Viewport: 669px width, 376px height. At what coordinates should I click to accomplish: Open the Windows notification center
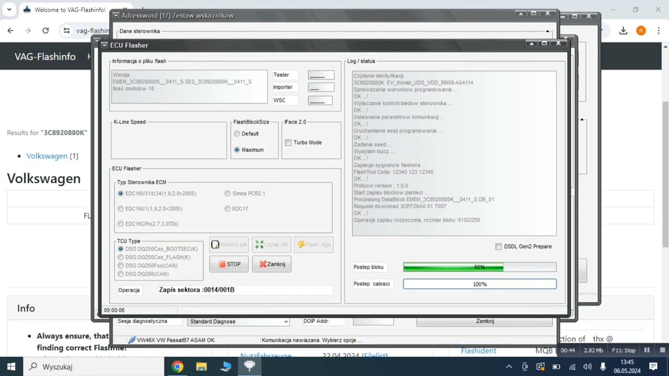(653, 367)
